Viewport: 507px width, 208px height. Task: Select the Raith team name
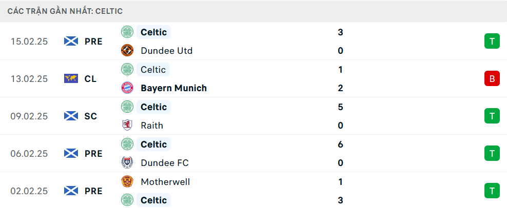(152, 126)
